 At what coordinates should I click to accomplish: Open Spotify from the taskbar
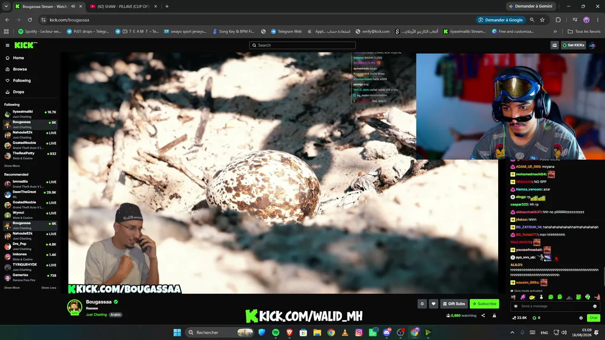click(x=276, y=332)
